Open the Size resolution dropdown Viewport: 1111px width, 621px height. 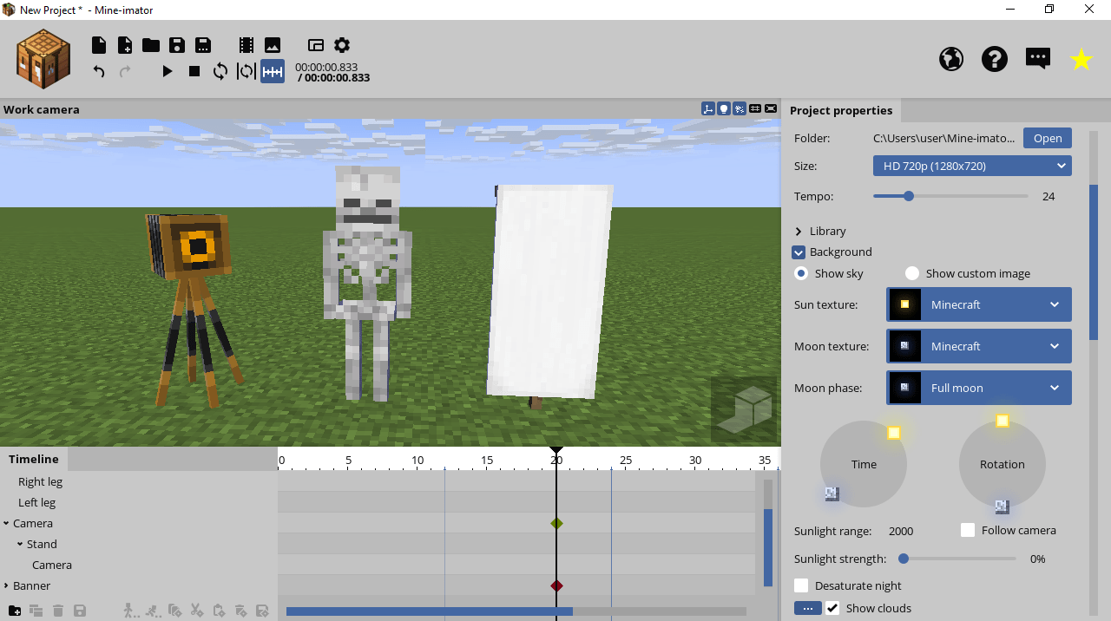[x=972, y=166]
